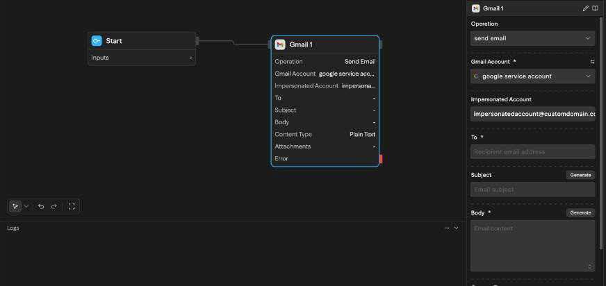This screenshot has height=286, width=606.
Task: Click Inputs row in Start node
Action: (142, 58)
